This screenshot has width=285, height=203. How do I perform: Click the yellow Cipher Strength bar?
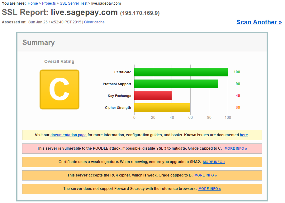point(162,108)
